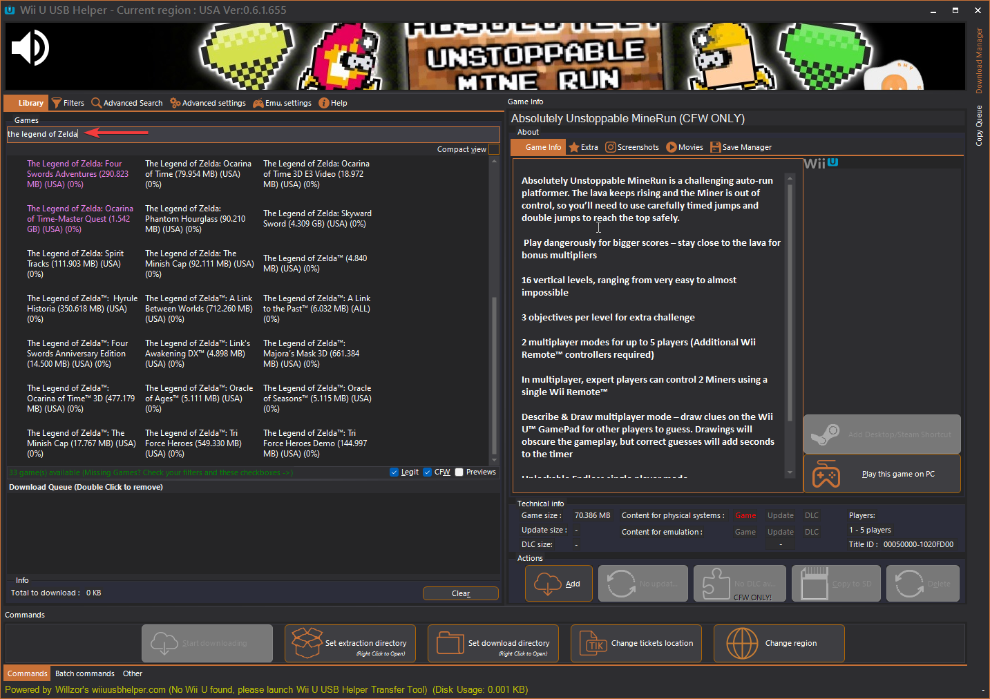Select Link's Awakening DX entry
Screen dimensions: 990x699
pos(198,354)
